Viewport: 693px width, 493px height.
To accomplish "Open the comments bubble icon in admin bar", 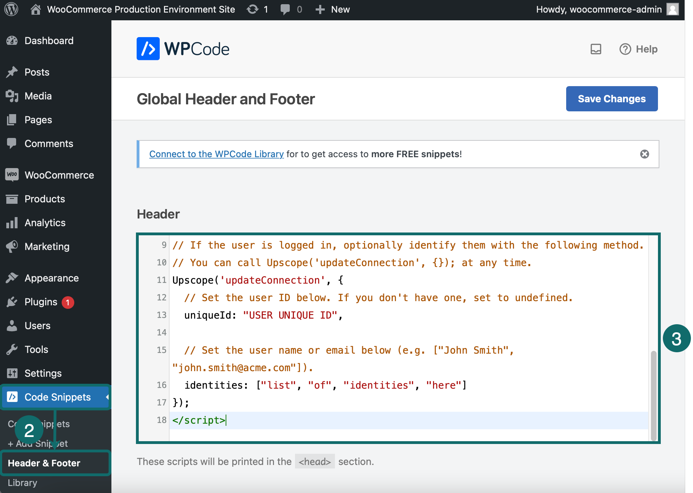I will [285, 9].
